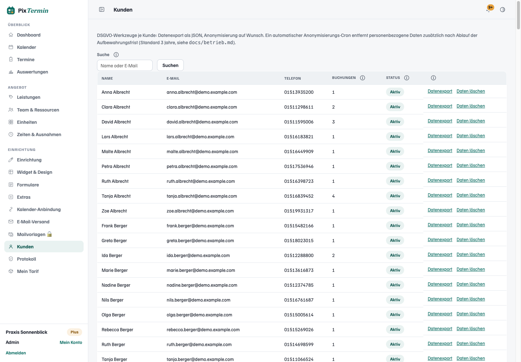The width and height of the screenshot is (521, 362).
Task: Click the Suchen button
Action: click(x=170, y=65)
